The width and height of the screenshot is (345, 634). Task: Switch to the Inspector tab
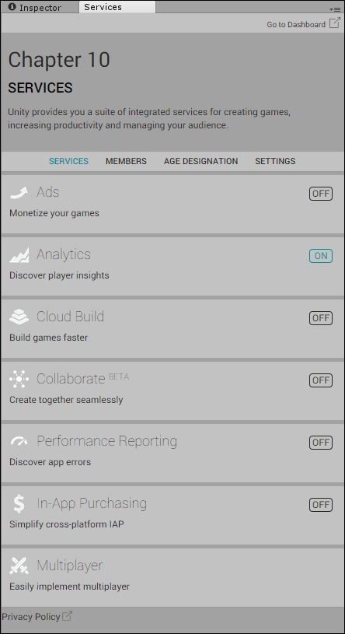(35, 7)
